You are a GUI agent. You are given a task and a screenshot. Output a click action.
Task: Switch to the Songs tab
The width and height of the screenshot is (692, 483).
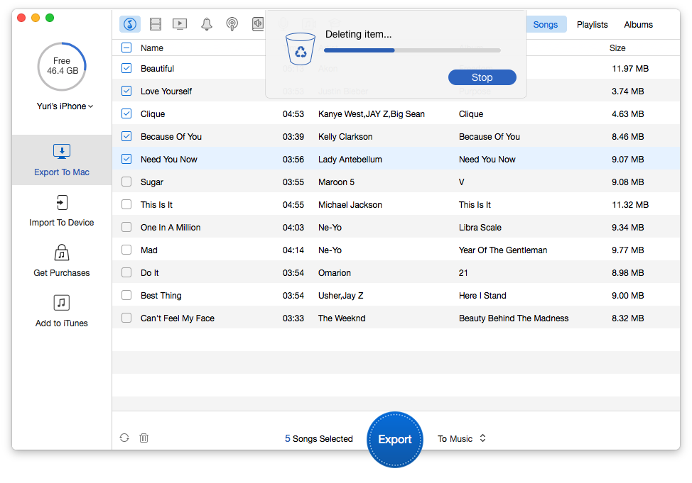545,25
